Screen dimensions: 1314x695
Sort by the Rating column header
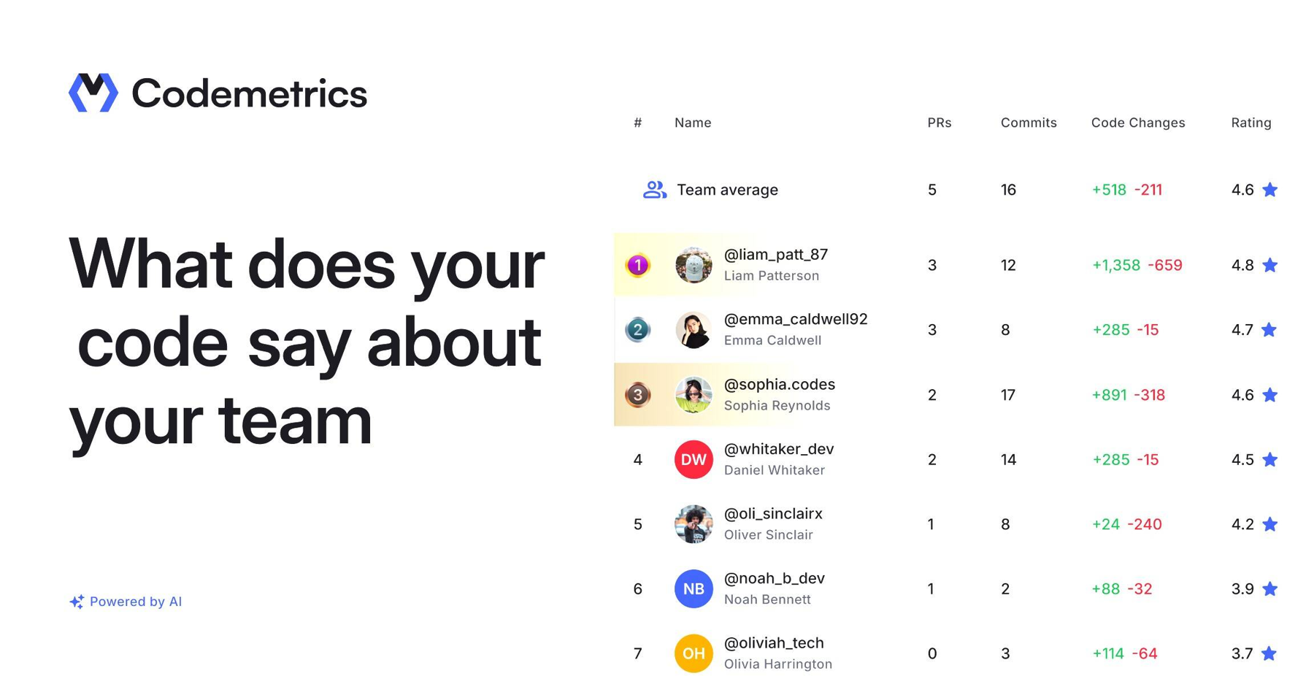pyautogui.click(x=1250, y=123)
